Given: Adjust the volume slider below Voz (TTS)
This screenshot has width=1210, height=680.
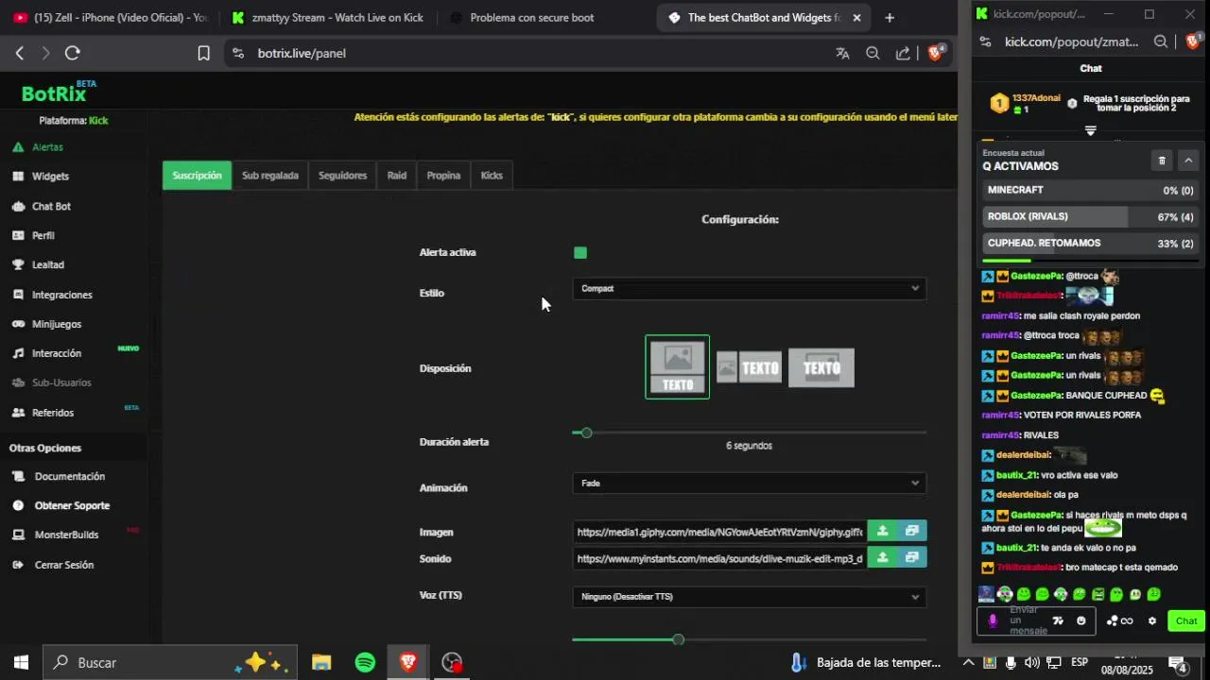Looking at the screenshot, I should [x=678, y=640].
